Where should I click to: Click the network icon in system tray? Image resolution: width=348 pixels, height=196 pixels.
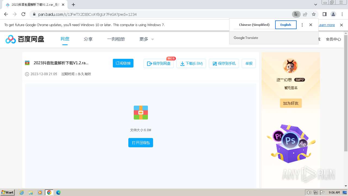coord(316,192)
